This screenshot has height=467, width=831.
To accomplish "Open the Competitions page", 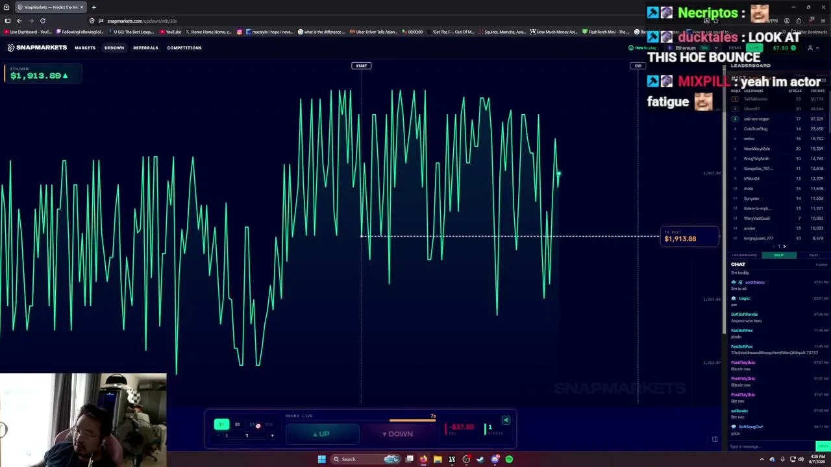I will [184, 47].
